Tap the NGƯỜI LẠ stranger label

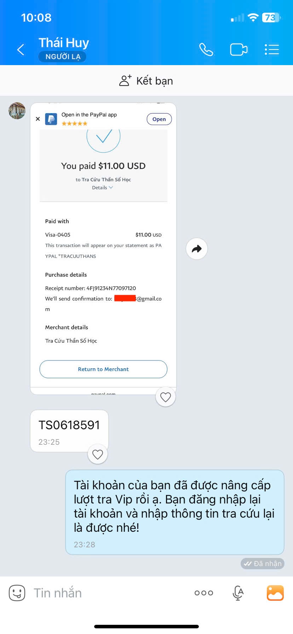(63, 57)
